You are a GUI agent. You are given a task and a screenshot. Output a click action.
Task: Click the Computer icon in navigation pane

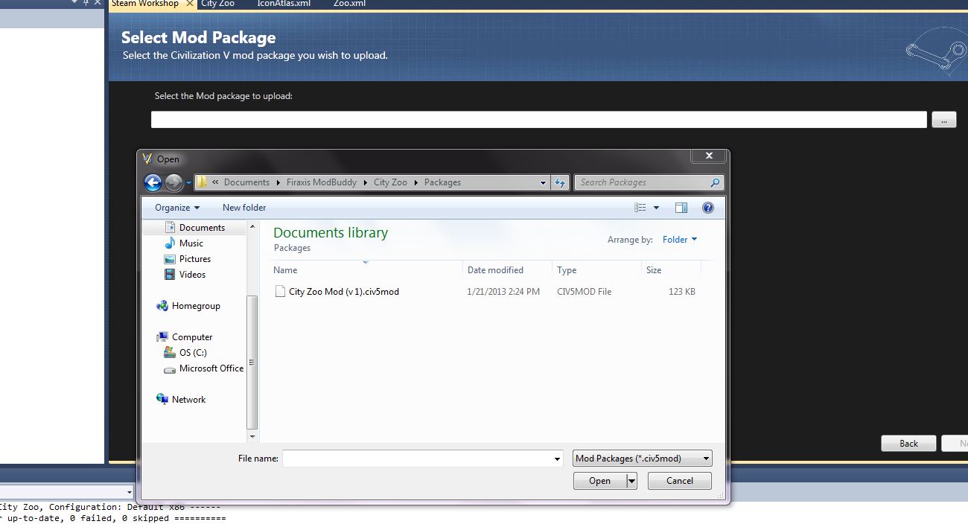point(162,337)
